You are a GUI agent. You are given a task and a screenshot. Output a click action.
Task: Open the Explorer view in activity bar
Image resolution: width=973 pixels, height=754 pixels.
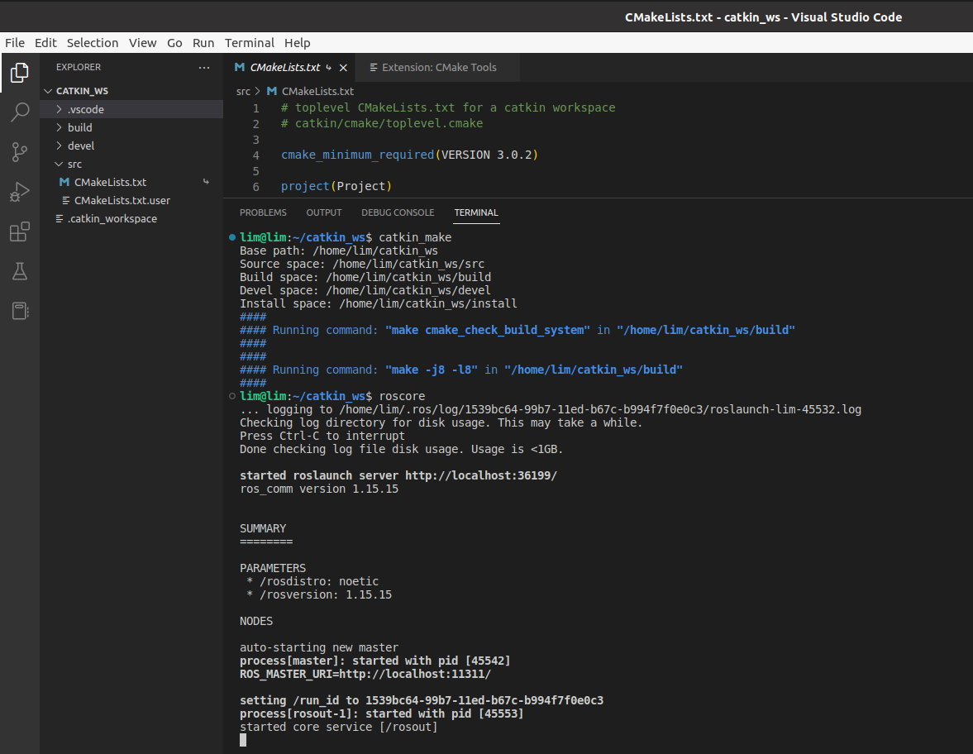20,73
